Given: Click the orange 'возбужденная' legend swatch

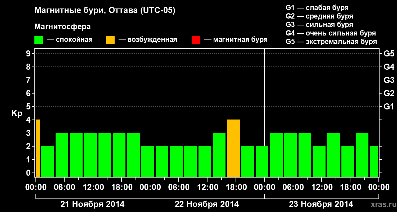Looking at the screenshot, I should coord(110,40).
